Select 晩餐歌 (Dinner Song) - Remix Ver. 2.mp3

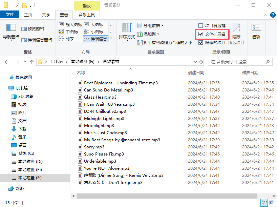point(124,175)
